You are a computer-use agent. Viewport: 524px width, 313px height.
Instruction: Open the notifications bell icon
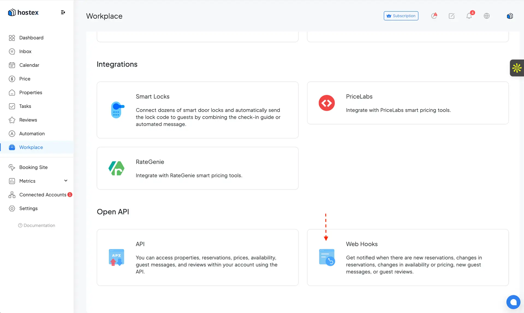(x=469, y=16)
